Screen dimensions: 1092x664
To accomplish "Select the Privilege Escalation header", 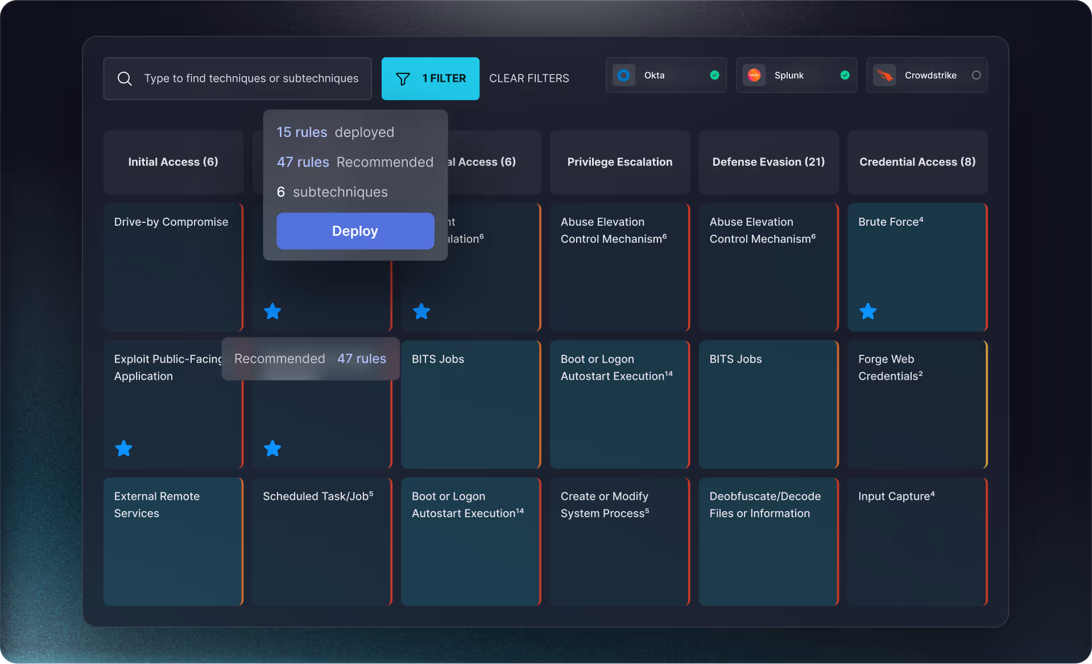I will click(619, 162).
